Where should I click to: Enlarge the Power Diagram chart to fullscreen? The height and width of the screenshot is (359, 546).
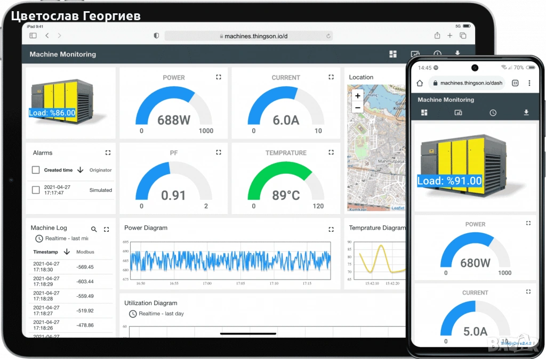point(331,229)
